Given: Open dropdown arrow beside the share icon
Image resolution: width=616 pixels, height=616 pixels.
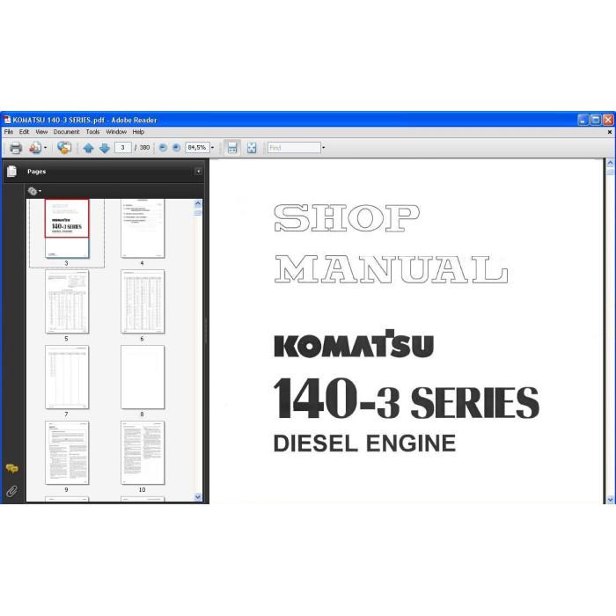Looking at the screenshot, I should tap(46, 148).
